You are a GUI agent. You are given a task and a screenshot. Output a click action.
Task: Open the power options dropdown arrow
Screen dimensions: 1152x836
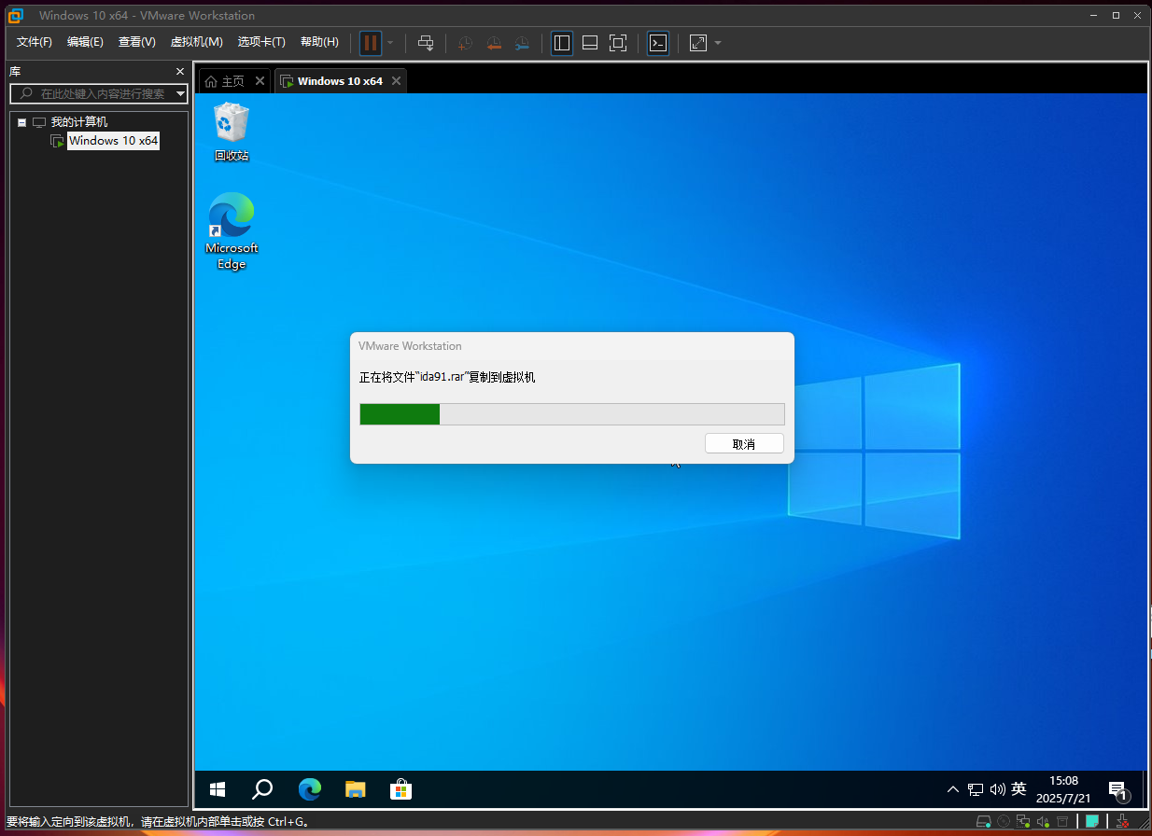coord(390,43)
